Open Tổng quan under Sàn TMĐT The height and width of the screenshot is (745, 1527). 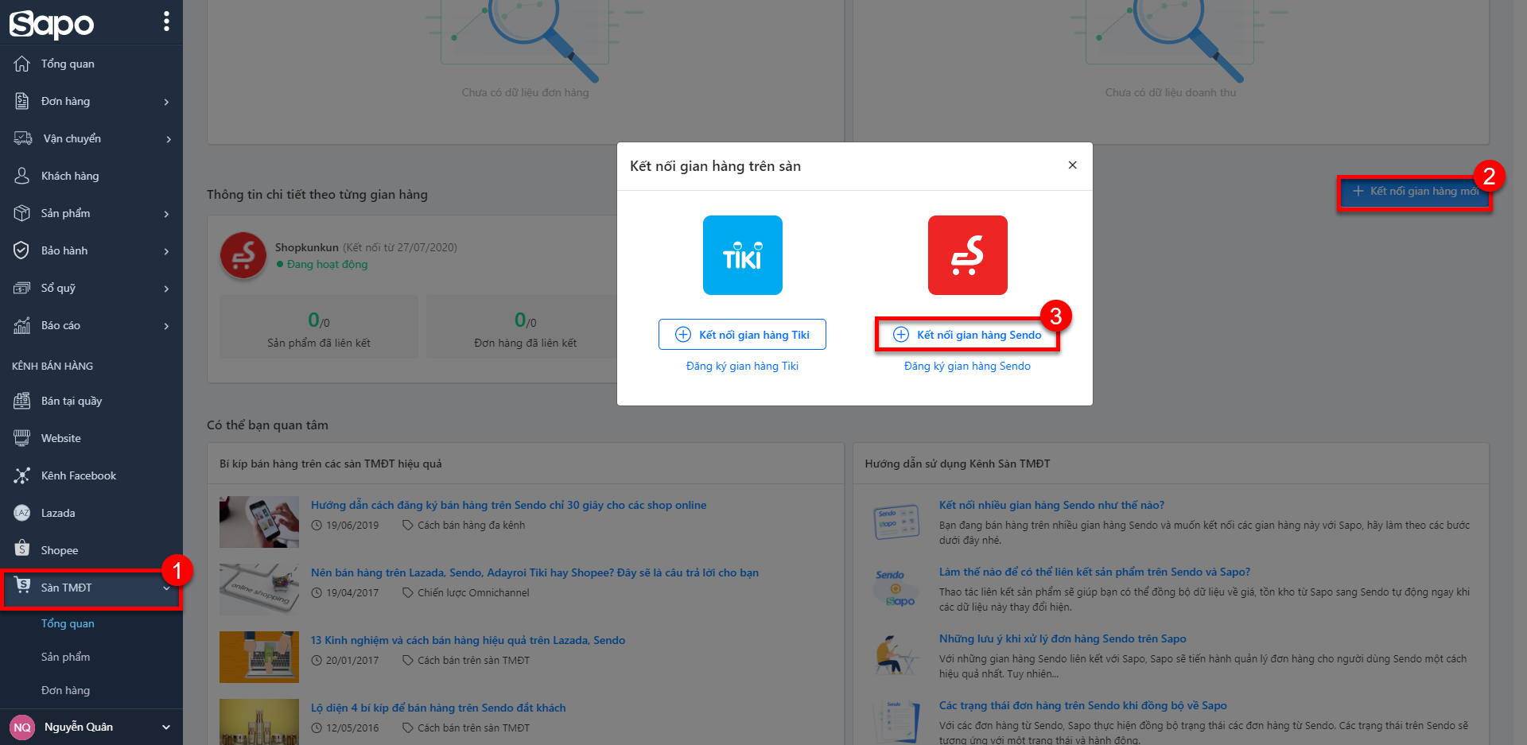pos(68,623)
